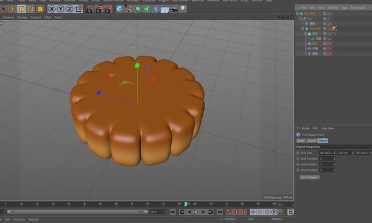Image resolution: width=372 pixels, height=223 pixels.
Task: Open the viewport Display menu
Action: coord(22,17)
